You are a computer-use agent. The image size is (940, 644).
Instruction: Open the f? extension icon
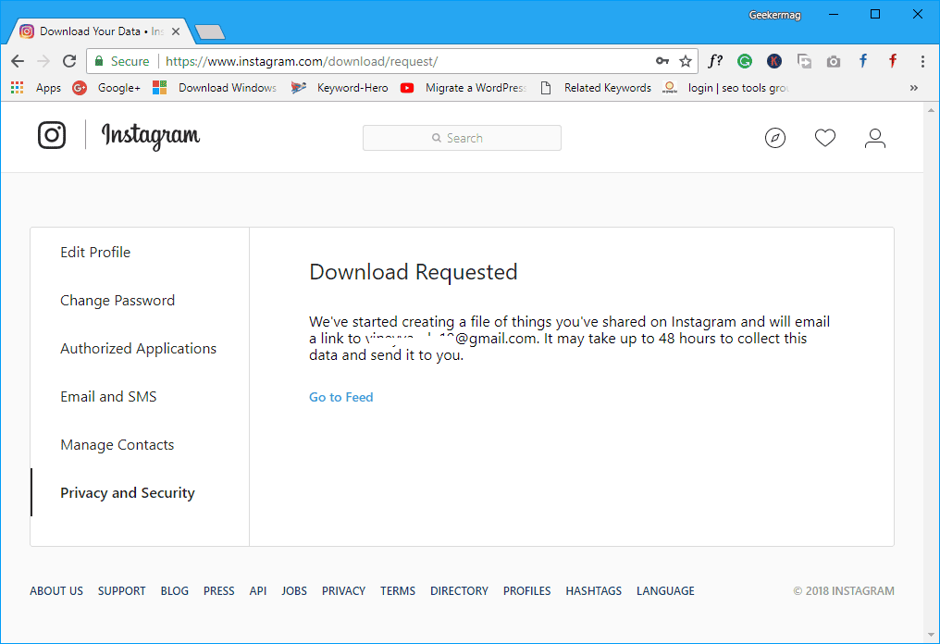pyautogui.click(x=715, y=61)
